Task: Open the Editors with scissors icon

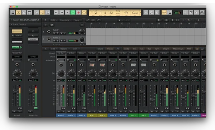Action: (x=48, y=13)
